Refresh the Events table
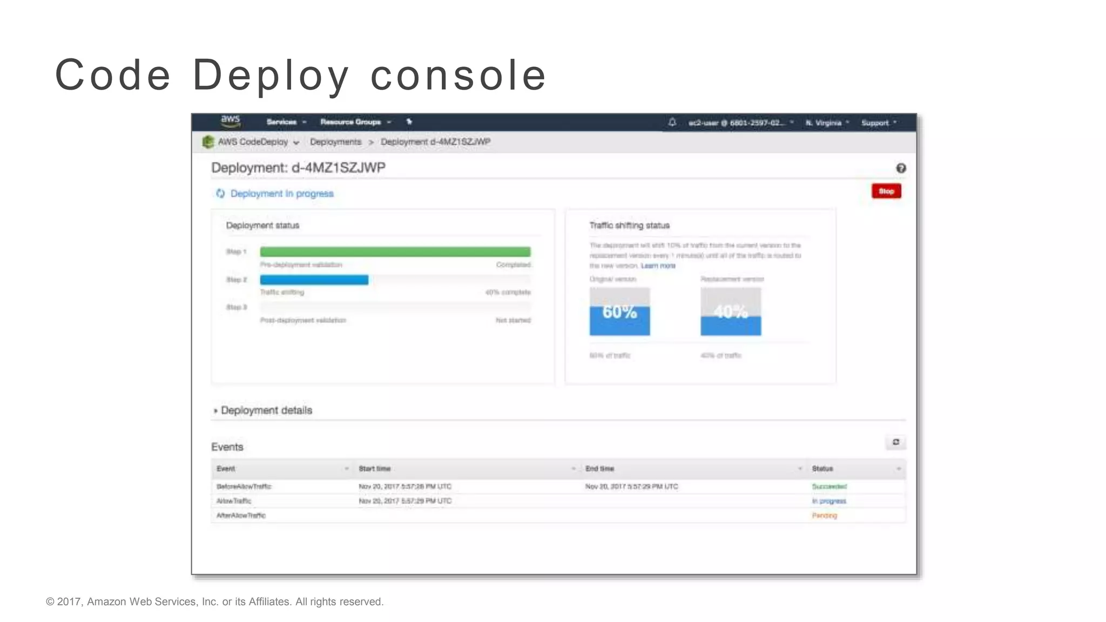The width and height of the screenshot is (1106, 622). click(x=896, y=442)
